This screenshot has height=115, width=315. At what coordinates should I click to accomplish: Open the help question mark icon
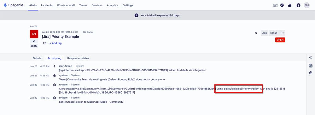click(x=299, y=5)
